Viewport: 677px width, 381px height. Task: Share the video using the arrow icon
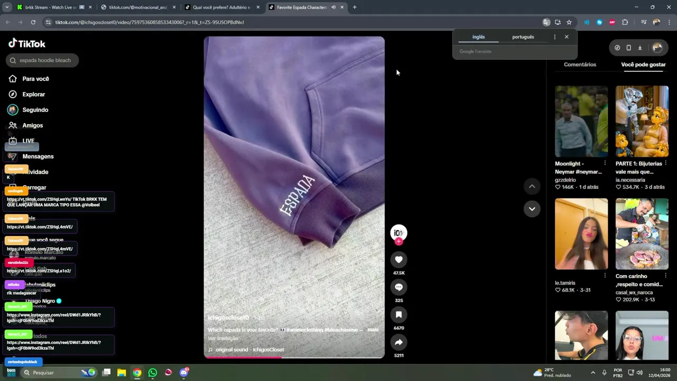click(x=399, y=342)
